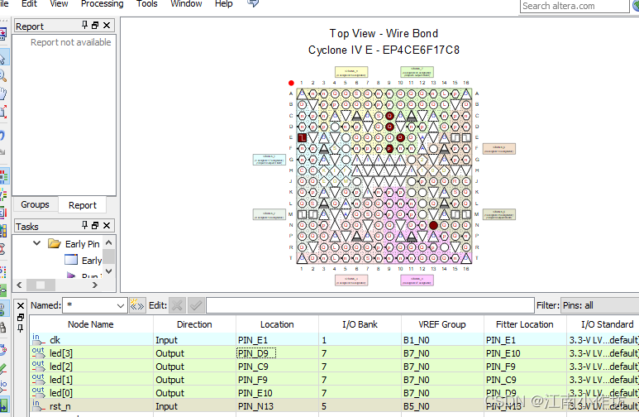639x417 pixels.
Task: Open the Filter Pins: all dropdown
Action: 599,305
